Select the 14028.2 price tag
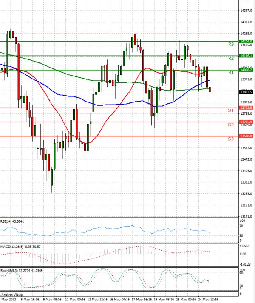Screen dimensions: 255x303 [x=246, y=70]
